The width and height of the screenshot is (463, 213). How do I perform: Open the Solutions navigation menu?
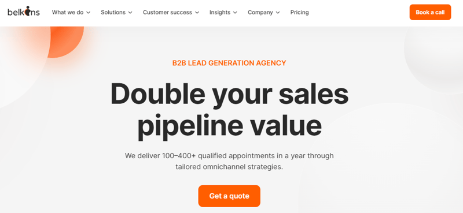click(x=116, y=12)
